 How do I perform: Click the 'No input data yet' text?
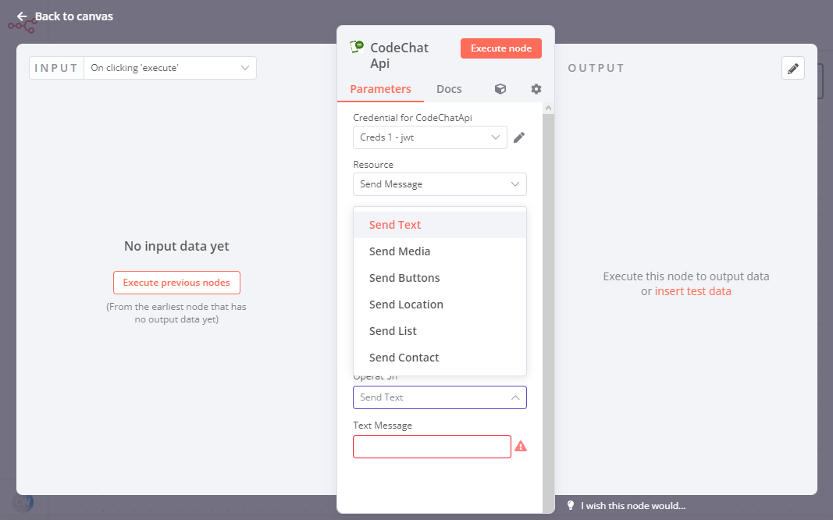(176, 246)
